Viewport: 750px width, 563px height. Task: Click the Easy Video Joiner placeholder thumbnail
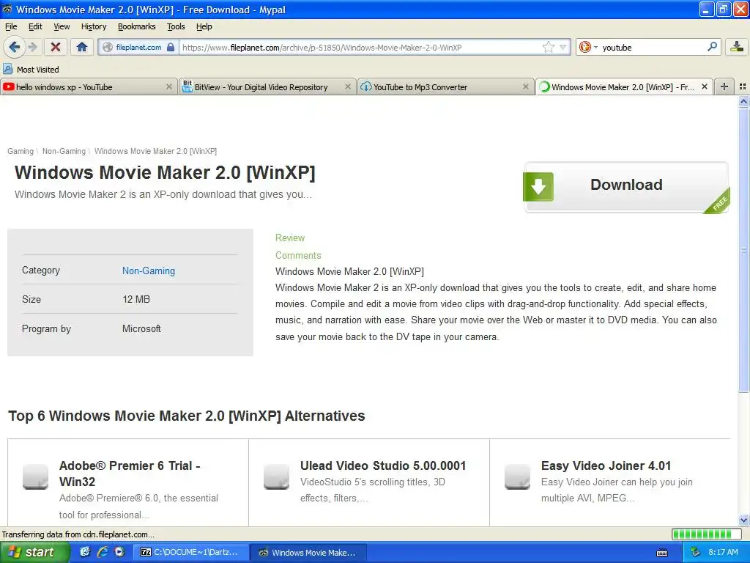coord(518,476)
